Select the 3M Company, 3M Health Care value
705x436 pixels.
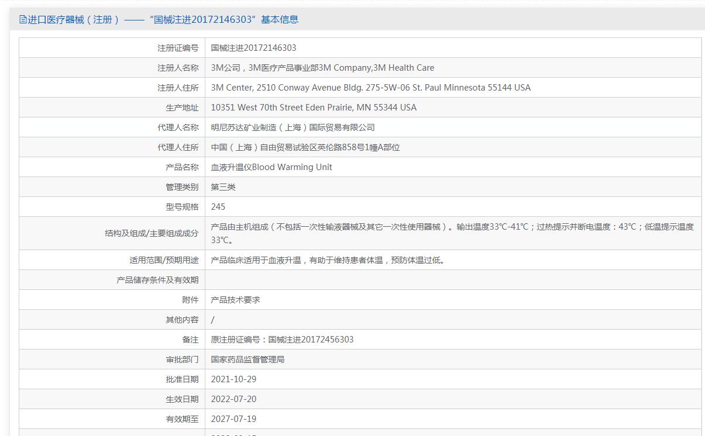pyautogui.click(x=322, y=68)
